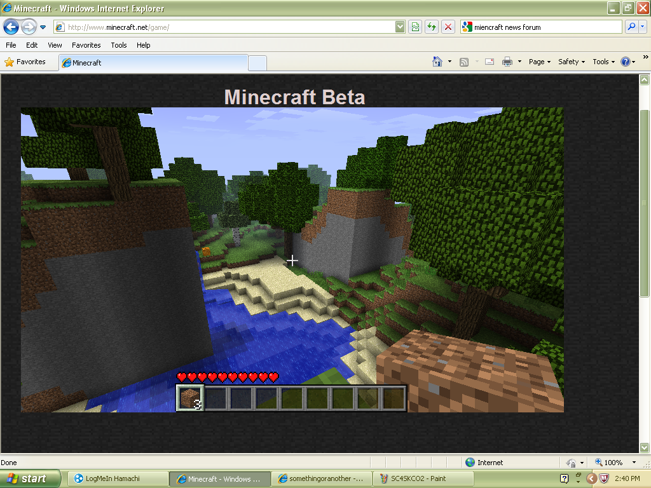This screenshot has width=651, height=488.
Task: Click the address bar showing minecraft.net/game/
Action: point(224,27)
